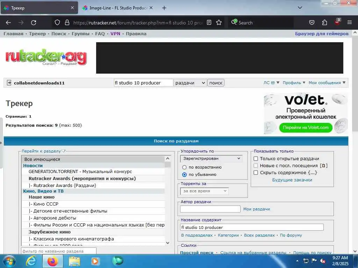Click the Мои раздачи link
This screenshot has width=358, height=268.
click(x=257, y=209)
